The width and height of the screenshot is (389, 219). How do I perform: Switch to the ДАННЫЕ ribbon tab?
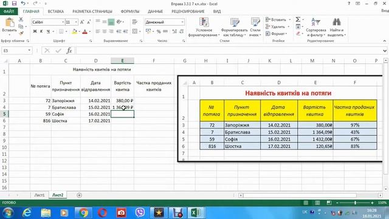(156, 12)
